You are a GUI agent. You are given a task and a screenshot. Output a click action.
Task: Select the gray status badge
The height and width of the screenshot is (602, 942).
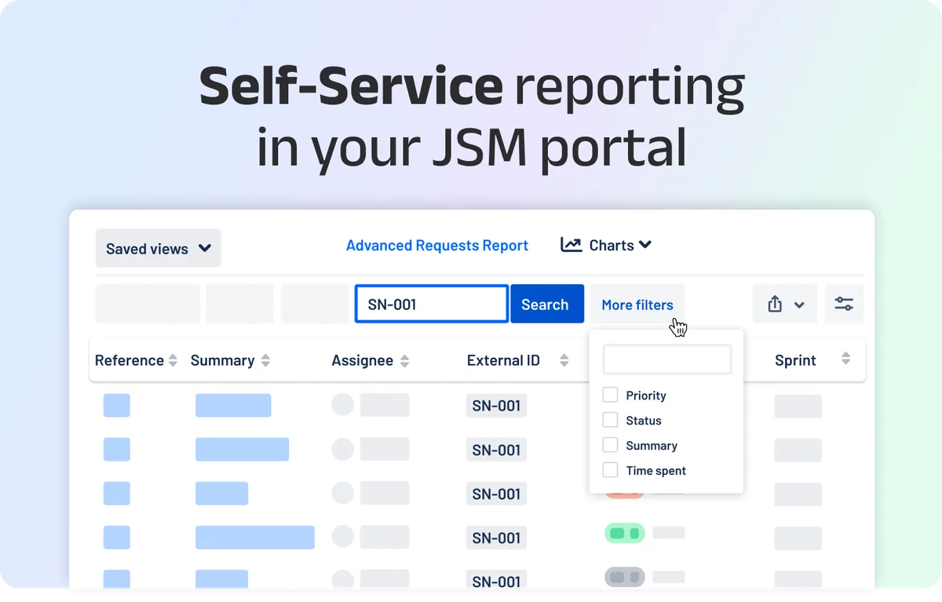click(624, 577)
